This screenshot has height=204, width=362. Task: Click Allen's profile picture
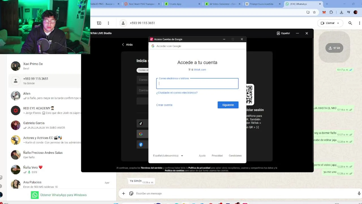tap(16, 96)
